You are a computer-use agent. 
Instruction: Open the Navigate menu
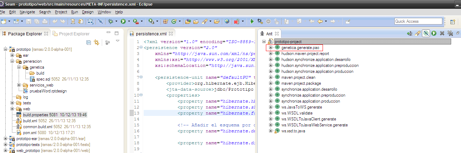[27, 12]
